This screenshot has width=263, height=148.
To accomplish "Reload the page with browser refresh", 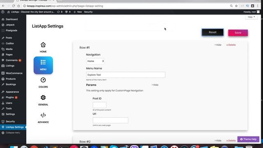I will [14, 6].
